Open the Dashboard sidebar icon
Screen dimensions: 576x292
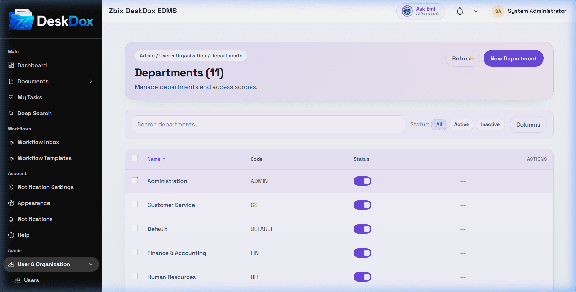(x=11, y=65)
